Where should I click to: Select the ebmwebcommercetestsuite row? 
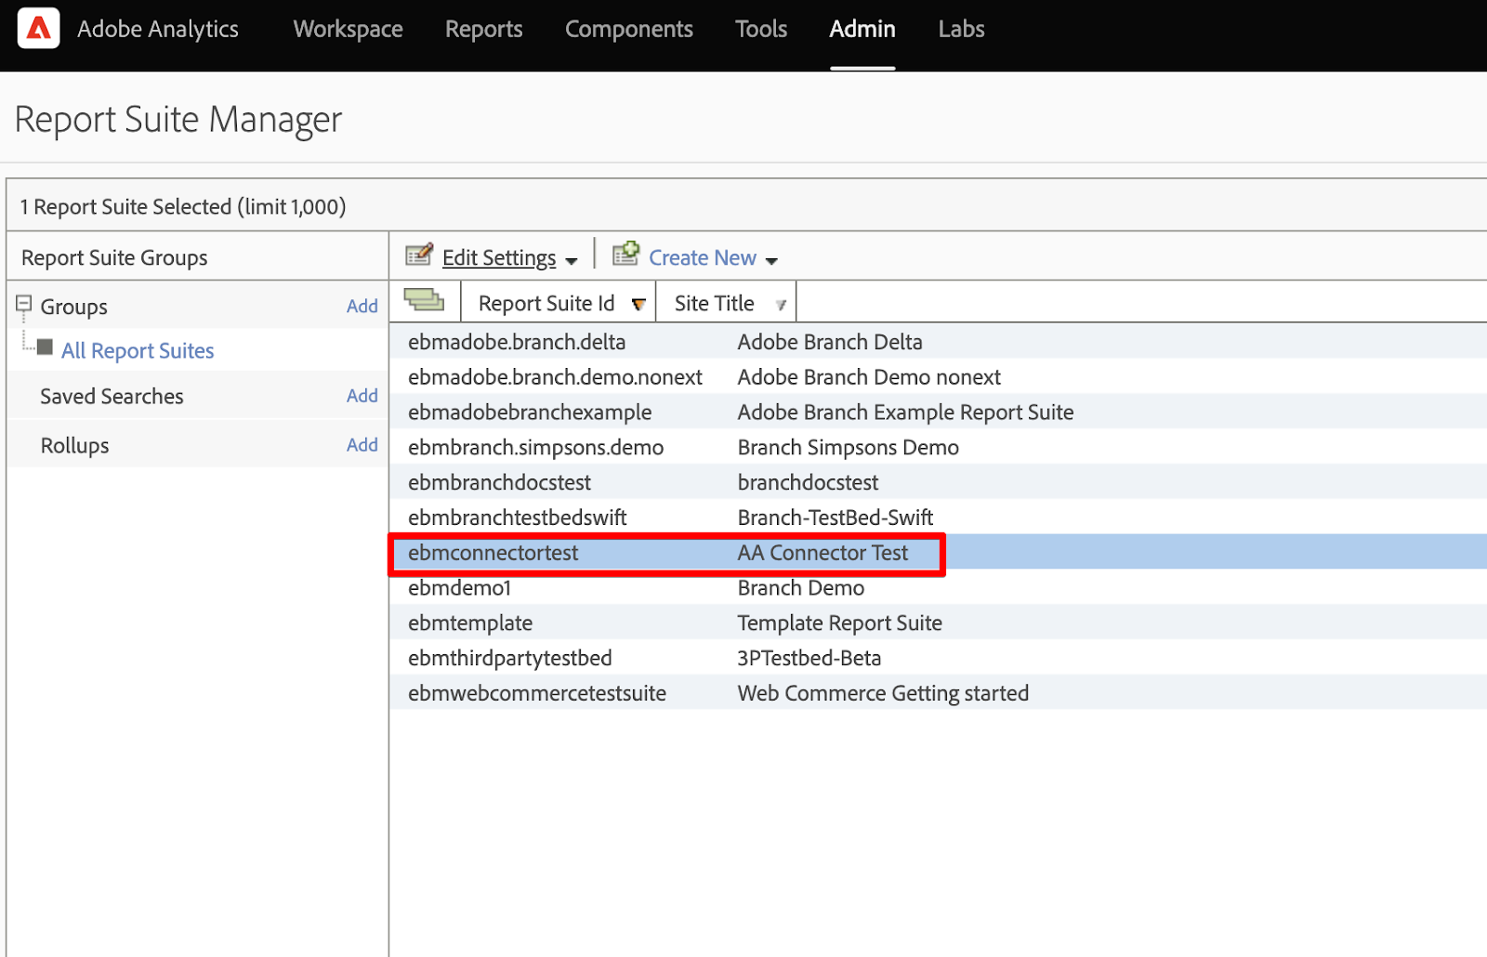click(536, 694)
